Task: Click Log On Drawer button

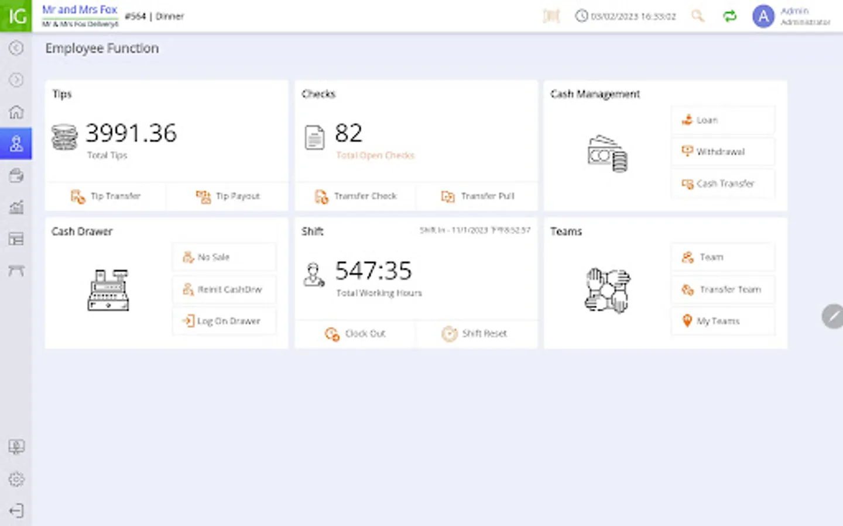Action: point(224,321)
